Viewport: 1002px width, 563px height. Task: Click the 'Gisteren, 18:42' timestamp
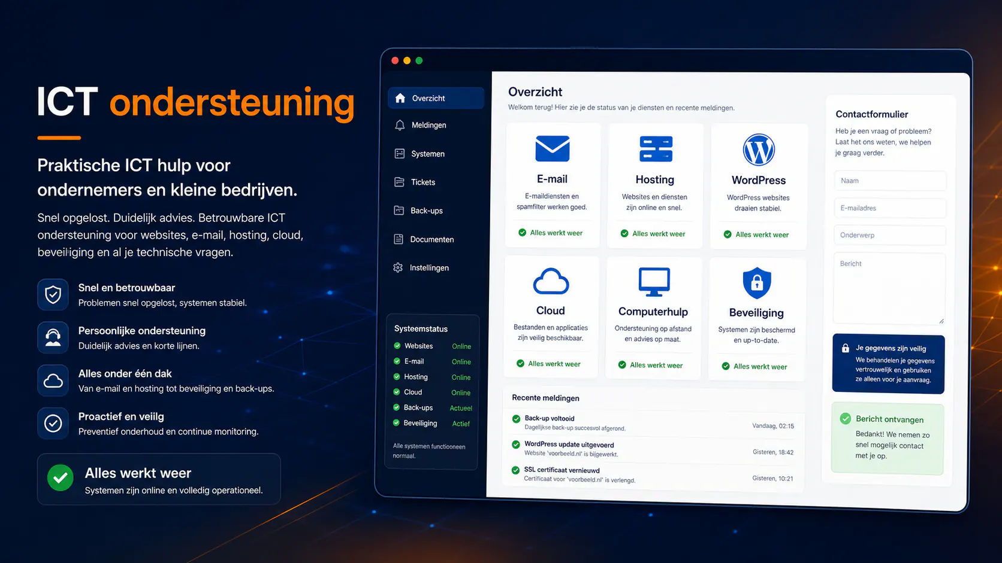(x=773, y=452)
